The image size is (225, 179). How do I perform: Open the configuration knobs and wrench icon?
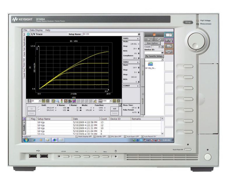pos(169,41)
